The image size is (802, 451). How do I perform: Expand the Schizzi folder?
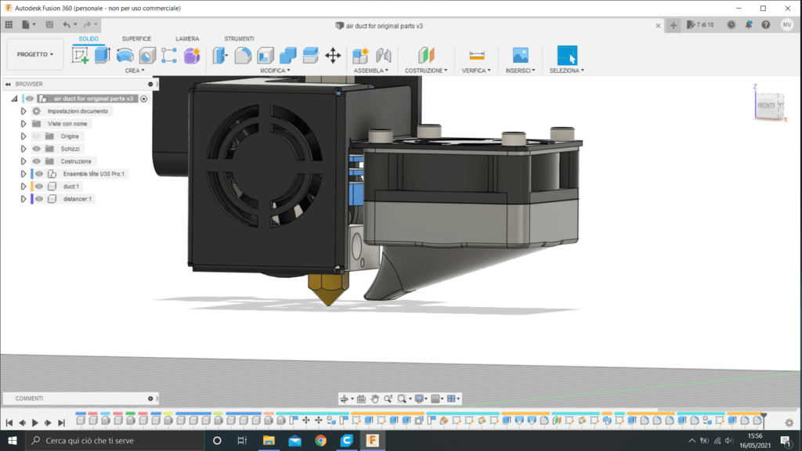[23, 149]
